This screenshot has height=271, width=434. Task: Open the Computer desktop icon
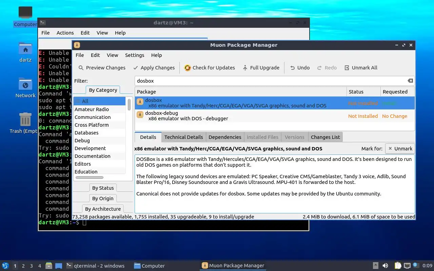(x=25, y=16)
